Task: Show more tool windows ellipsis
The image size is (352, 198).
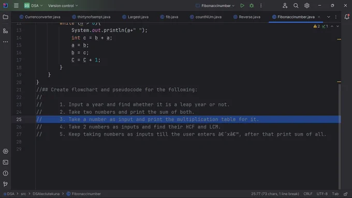Action: pos(5,42)
